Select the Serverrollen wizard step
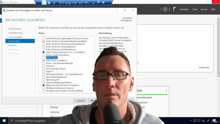Screen dimensions: 220x124 pos(20,41)
